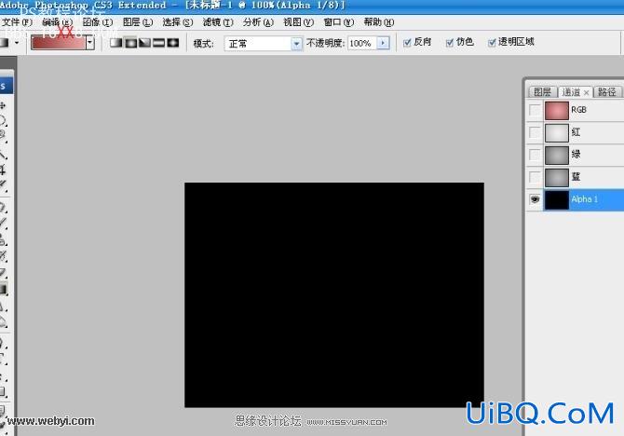Viewport: 624px width, 436px height.
Task: Open the 图层 (Layer) menu
Action: click(x=138, y=22)
